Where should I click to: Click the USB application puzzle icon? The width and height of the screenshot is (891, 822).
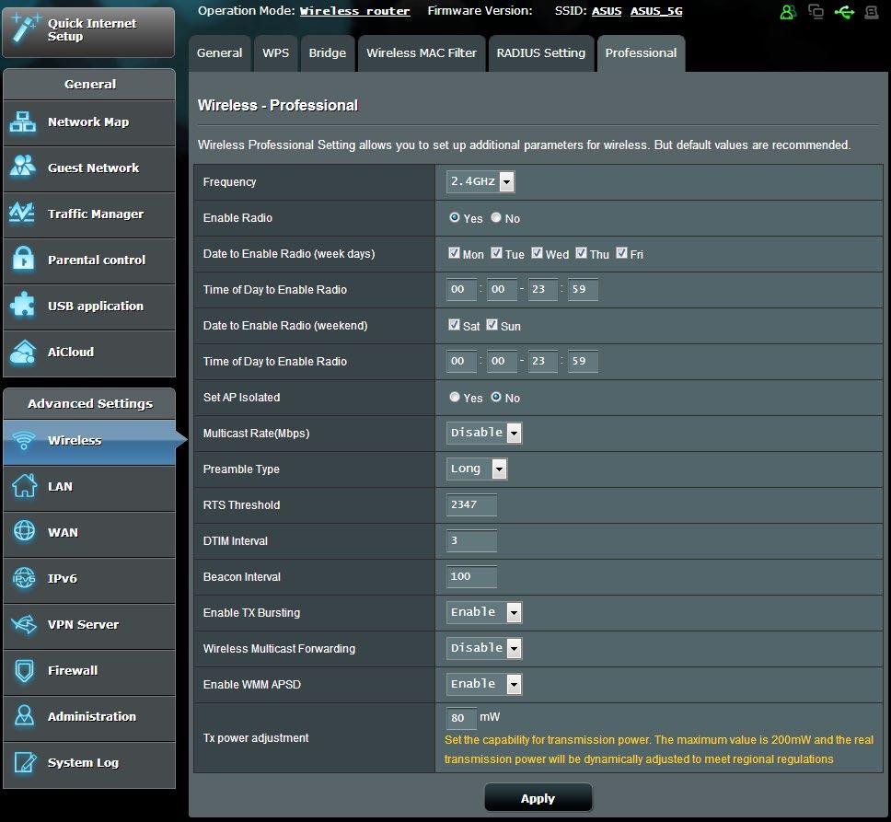point(23,304)
